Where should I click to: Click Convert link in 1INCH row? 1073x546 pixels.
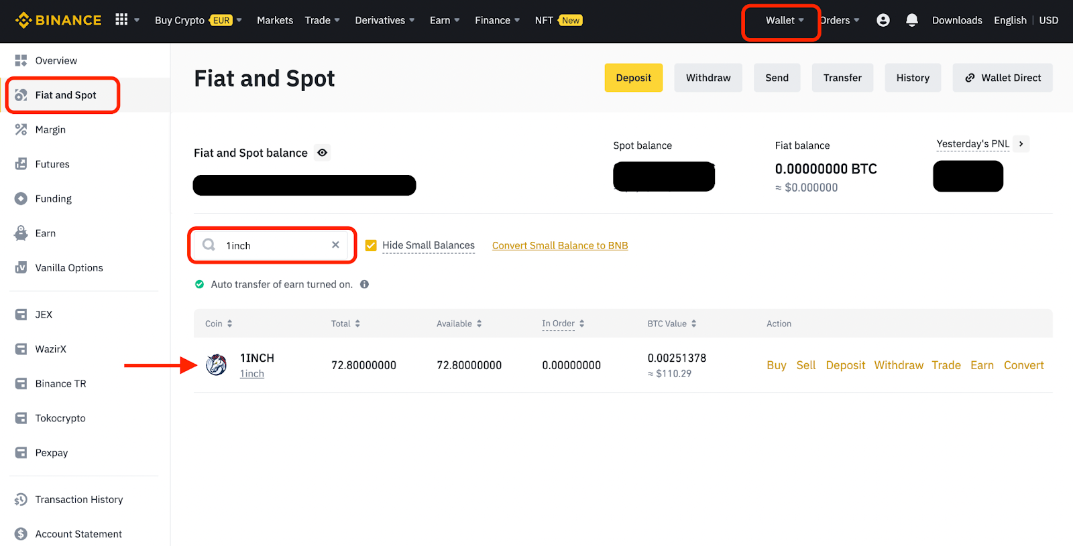[1023, 365]
